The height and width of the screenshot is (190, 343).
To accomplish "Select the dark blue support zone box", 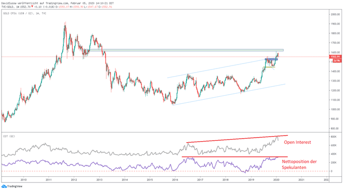I will point(271,59).
